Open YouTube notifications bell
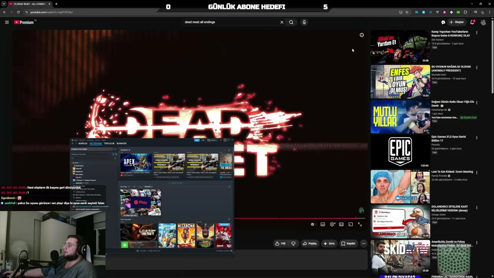Image resolution: width=494 pixels, height=278 pixels. [472, 22]
